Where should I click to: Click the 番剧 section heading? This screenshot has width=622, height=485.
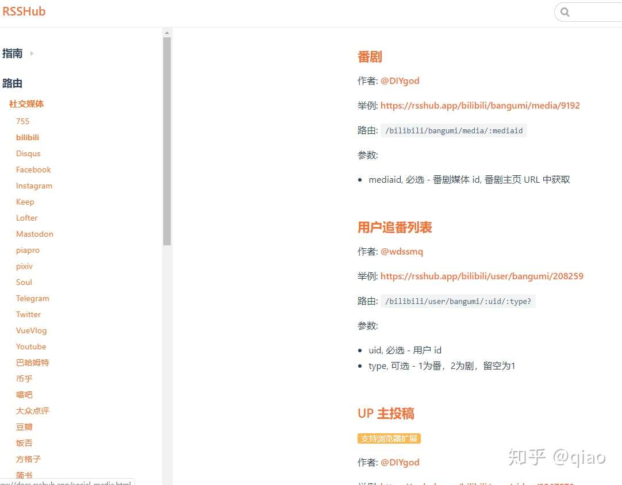370,57
